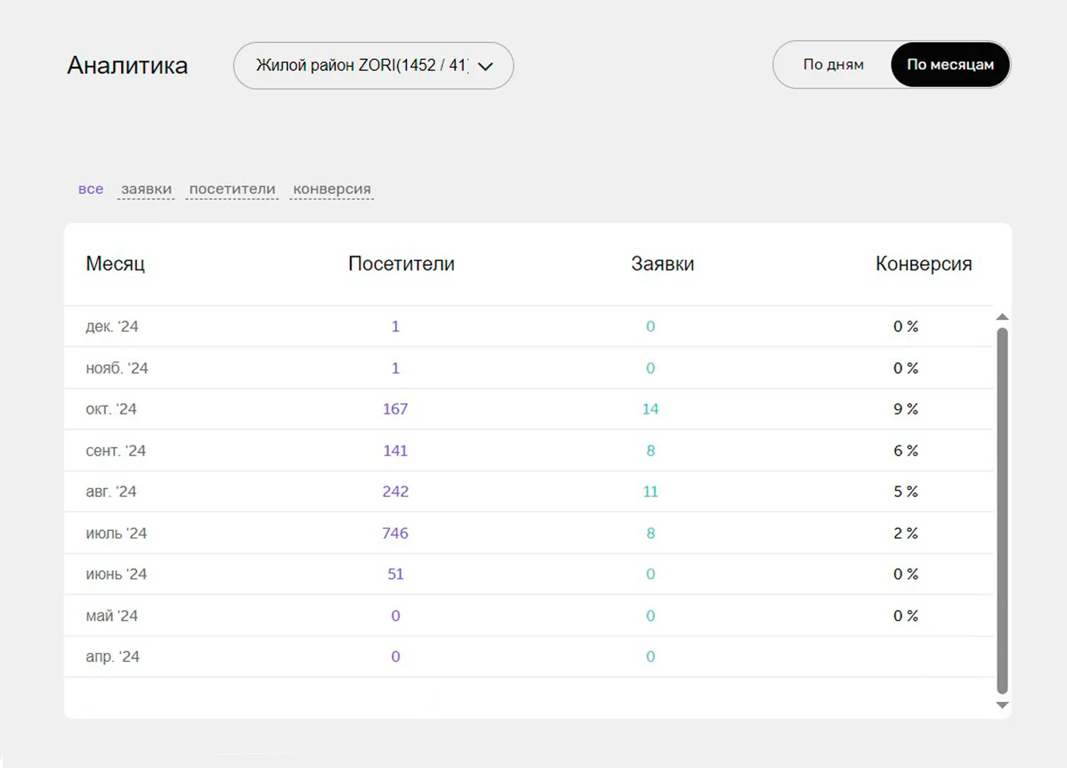Open visitors count 746 for июль '24
This screenshot has width=1067, height=768.
point(395,533)
